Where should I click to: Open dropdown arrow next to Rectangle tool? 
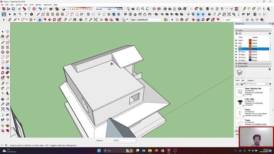coord(35,20)
